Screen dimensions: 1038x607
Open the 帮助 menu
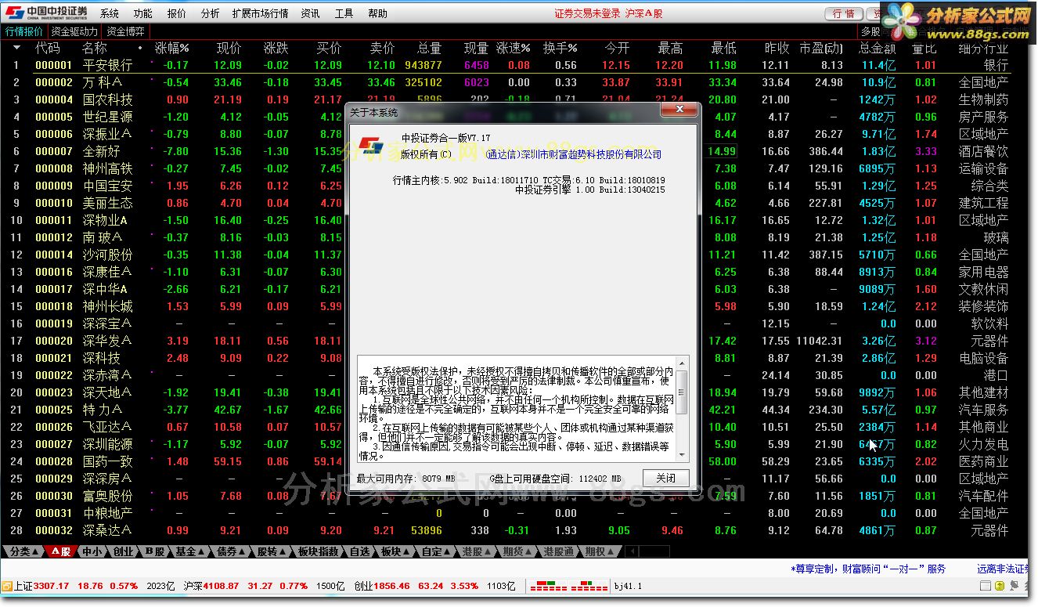[x=377, y=13]
